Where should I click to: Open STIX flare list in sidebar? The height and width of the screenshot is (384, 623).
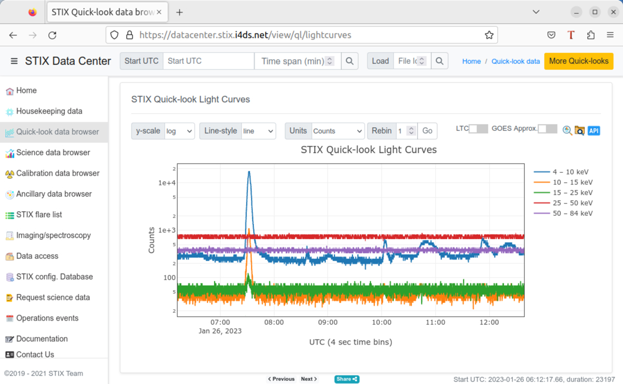click(39, 215)
